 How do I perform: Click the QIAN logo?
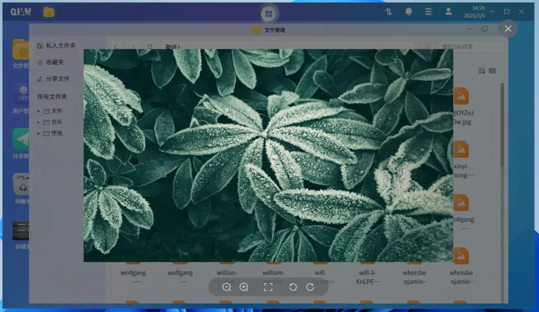[20, 12]
